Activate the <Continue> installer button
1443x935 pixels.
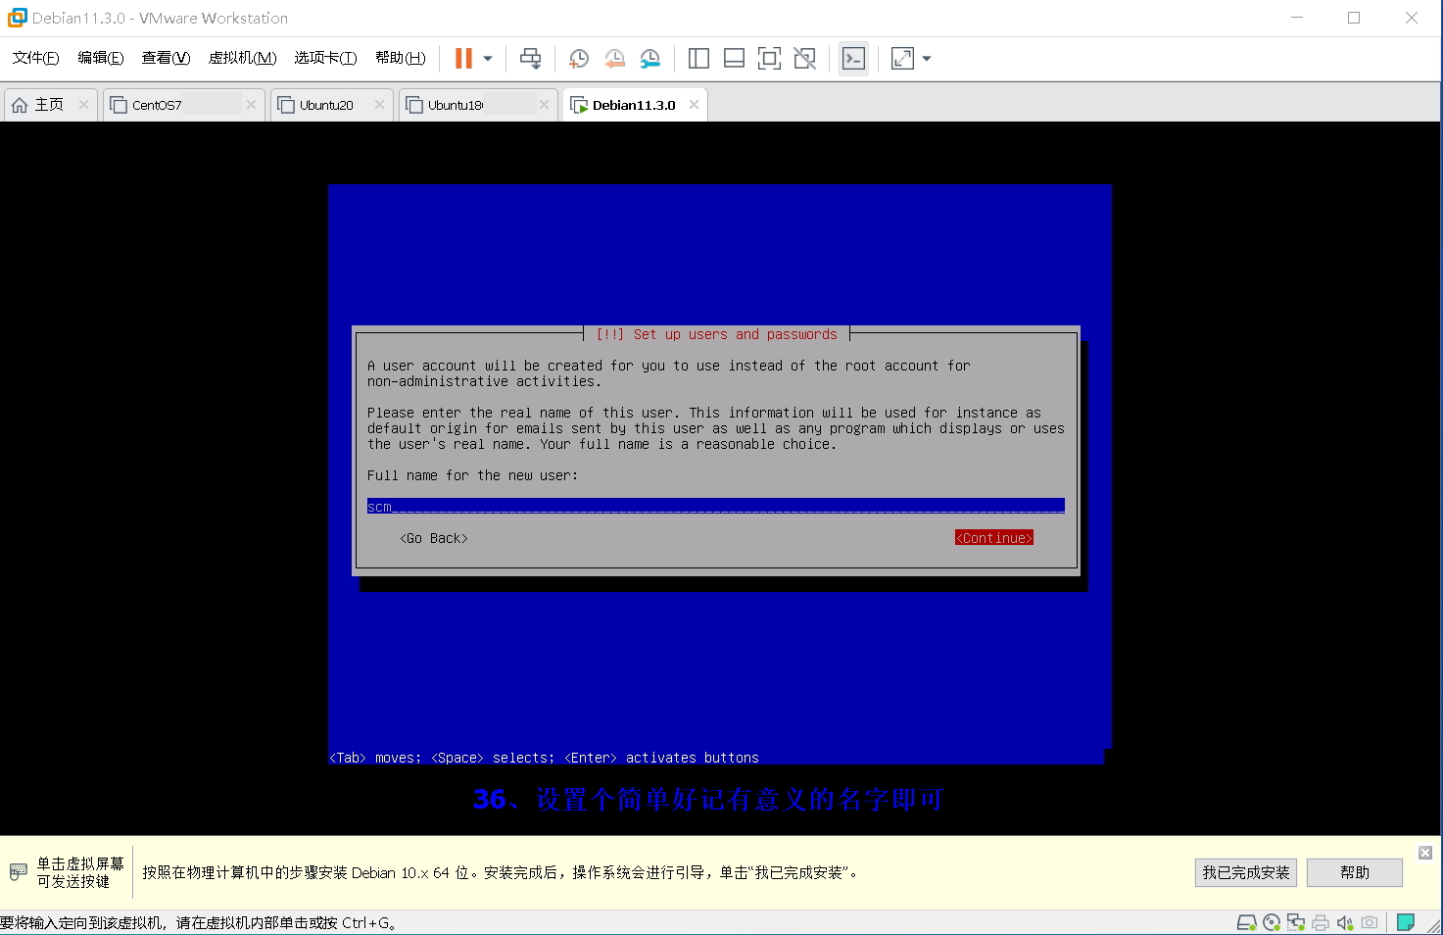pyautogui.click(x=994, y=538)
